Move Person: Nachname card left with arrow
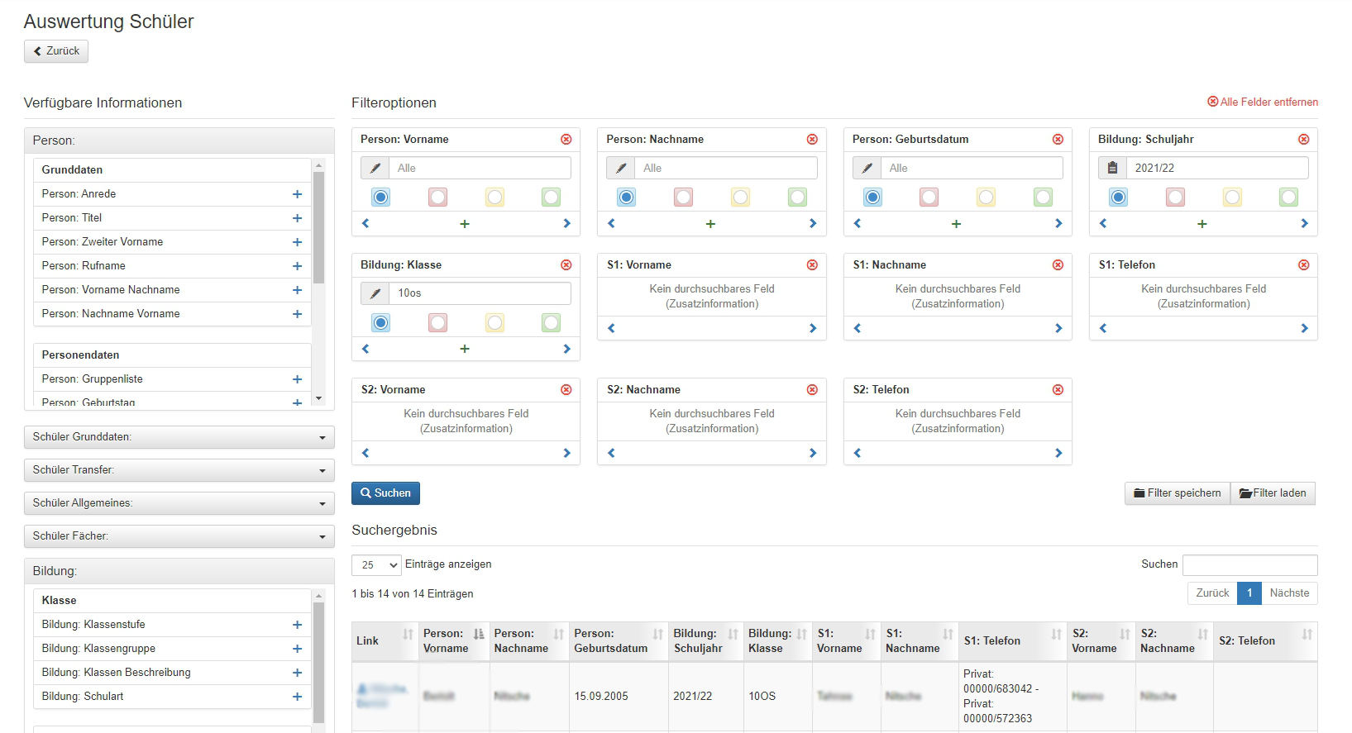 point(611,223)
